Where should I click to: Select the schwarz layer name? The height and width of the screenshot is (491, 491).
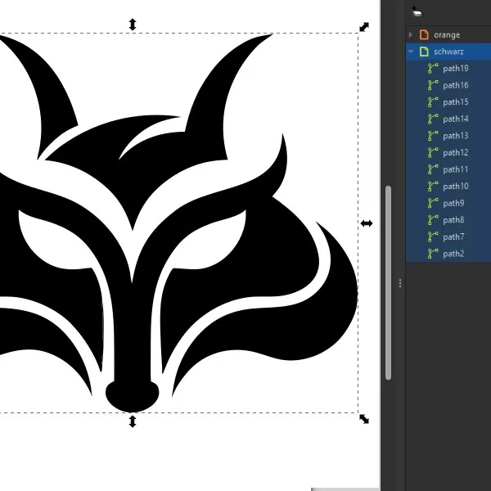tap(448, 52)
